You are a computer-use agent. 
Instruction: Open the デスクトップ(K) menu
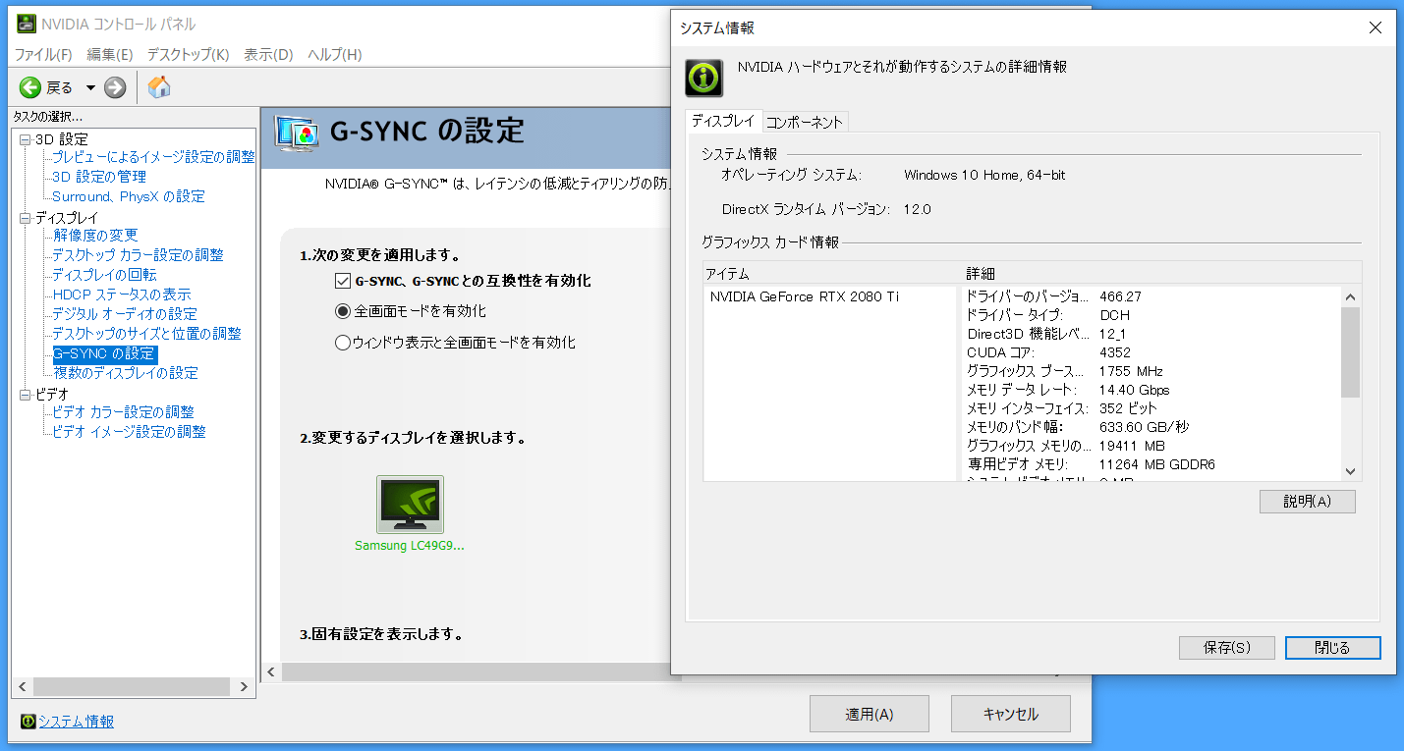point(189,54)
